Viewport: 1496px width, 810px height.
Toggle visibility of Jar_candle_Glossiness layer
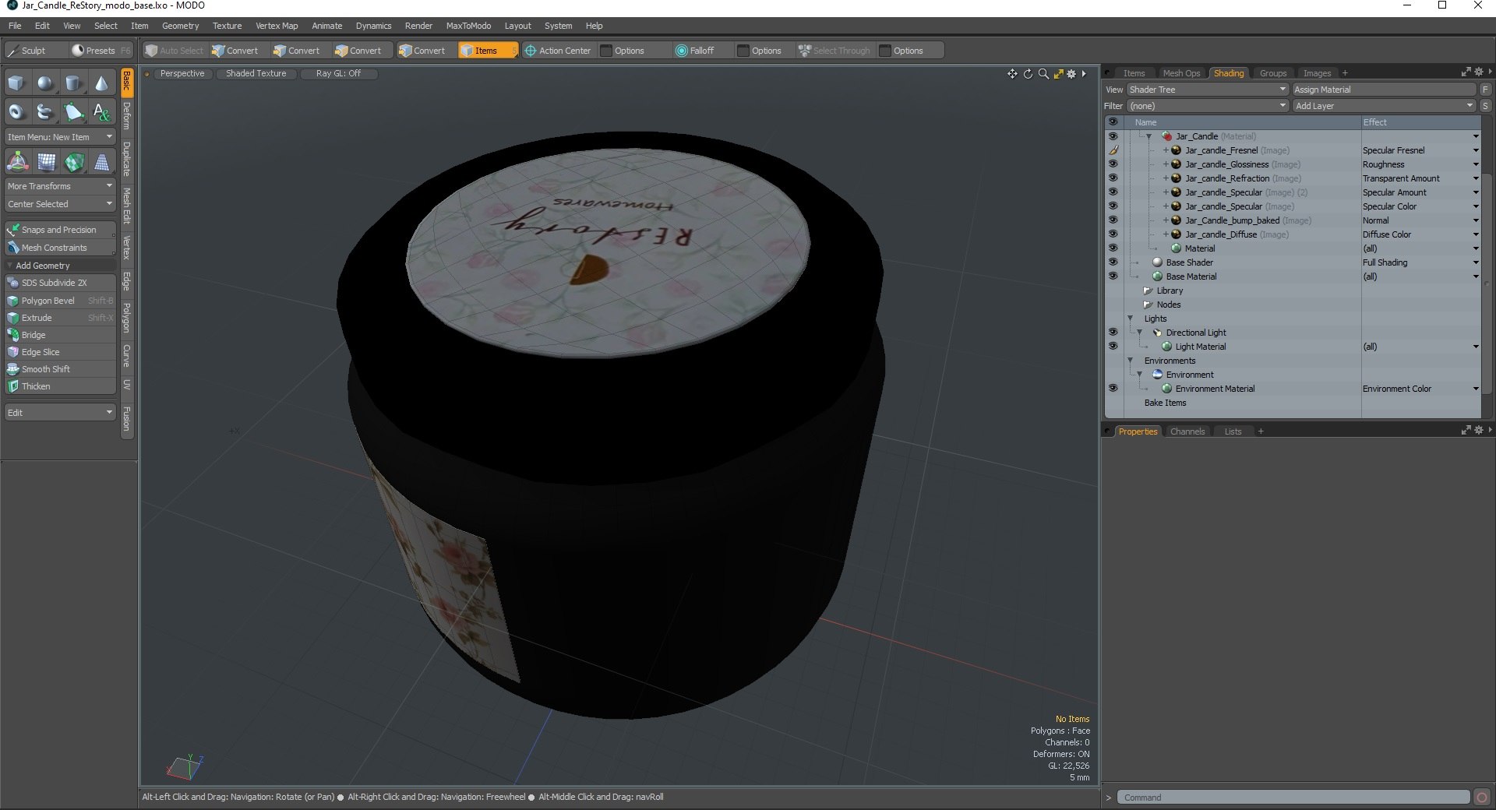click(x=1113, y=164)
